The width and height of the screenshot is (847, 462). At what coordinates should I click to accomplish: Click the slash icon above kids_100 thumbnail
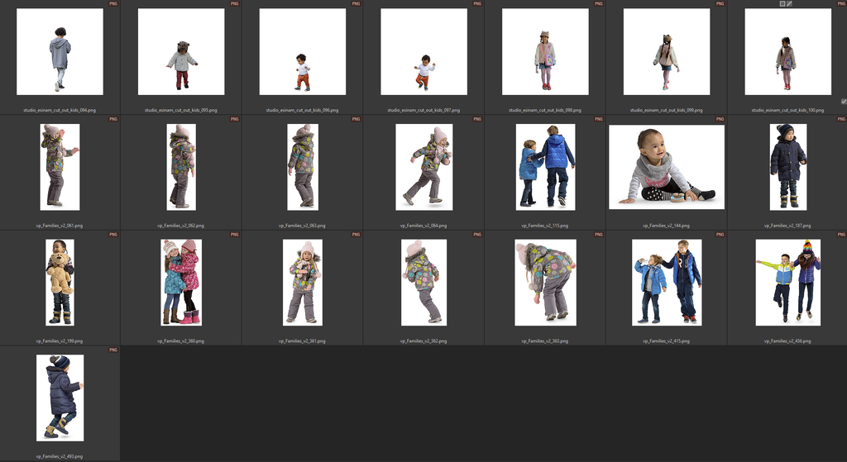[790, 4]
